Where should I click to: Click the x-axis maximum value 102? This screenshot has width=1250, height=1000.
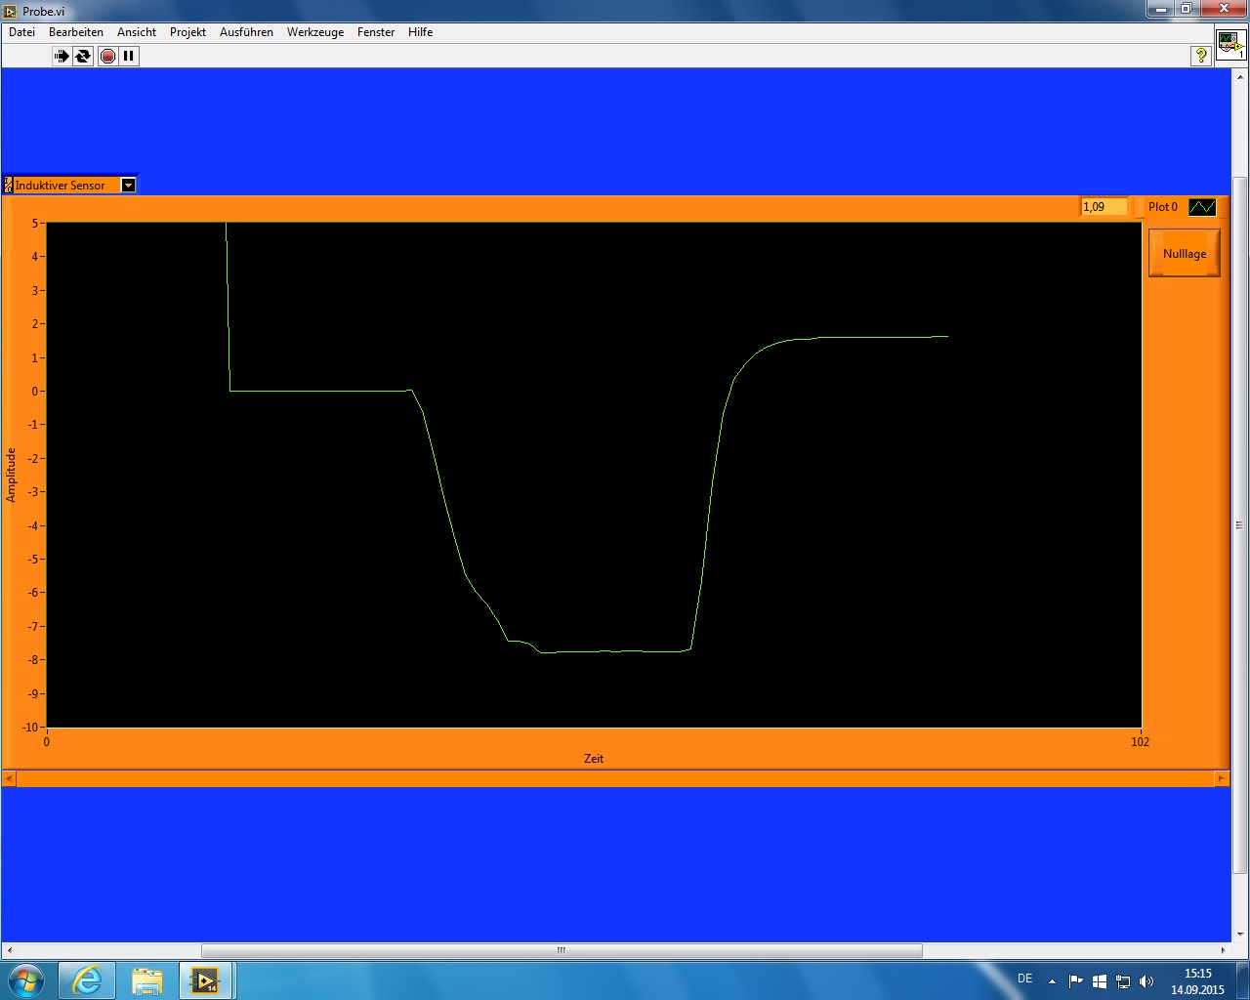tap(1140, 742)
